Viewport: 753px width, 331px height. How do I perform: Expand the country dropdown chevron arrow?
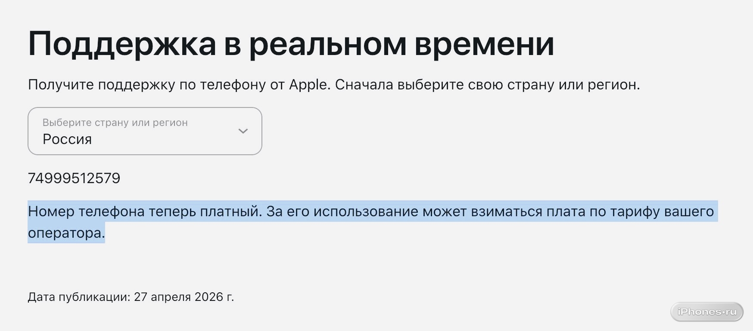click(243, 131)
